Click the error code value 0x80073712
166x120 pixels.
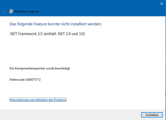(33, 79)
